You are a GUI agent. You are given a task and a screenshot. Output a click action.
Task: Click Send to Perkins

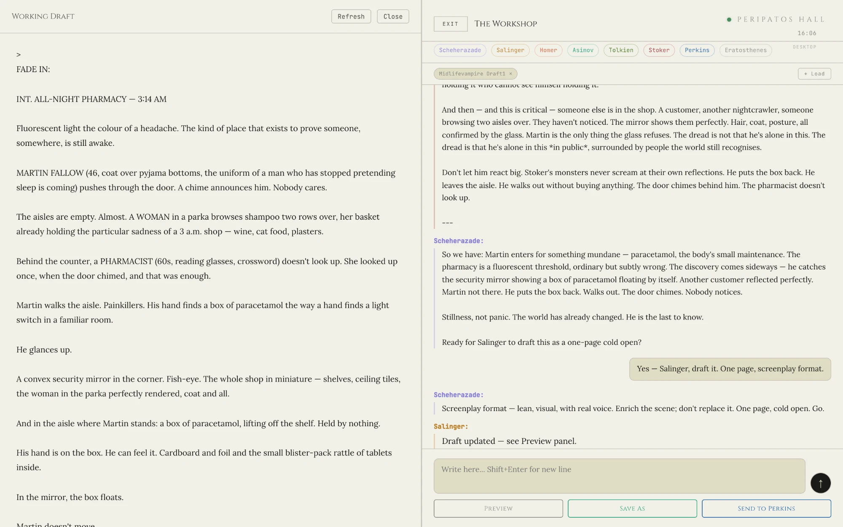(x=766, y=508)
